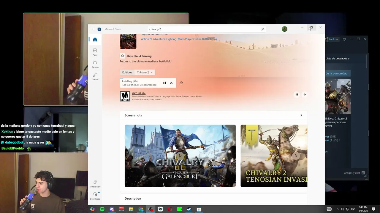The width and height of the screenshot is (380, 213).
Task: Click the Chivalry 2 knight artwork in Steam
Action: pos(338,96)
